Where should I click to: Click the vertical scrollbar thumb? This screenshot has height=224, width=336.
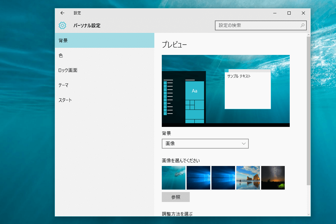click(x=309, y=111)
